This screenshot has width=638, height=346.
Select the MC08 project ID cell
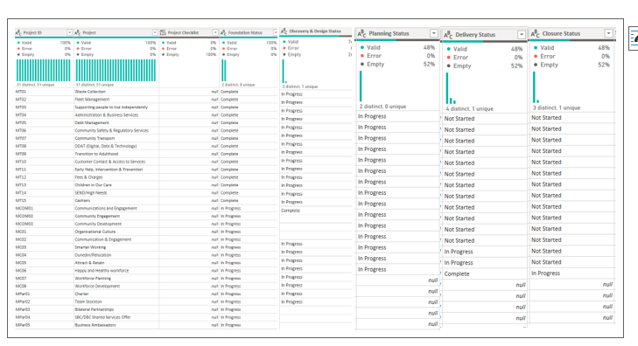click(x=45, y=287)
